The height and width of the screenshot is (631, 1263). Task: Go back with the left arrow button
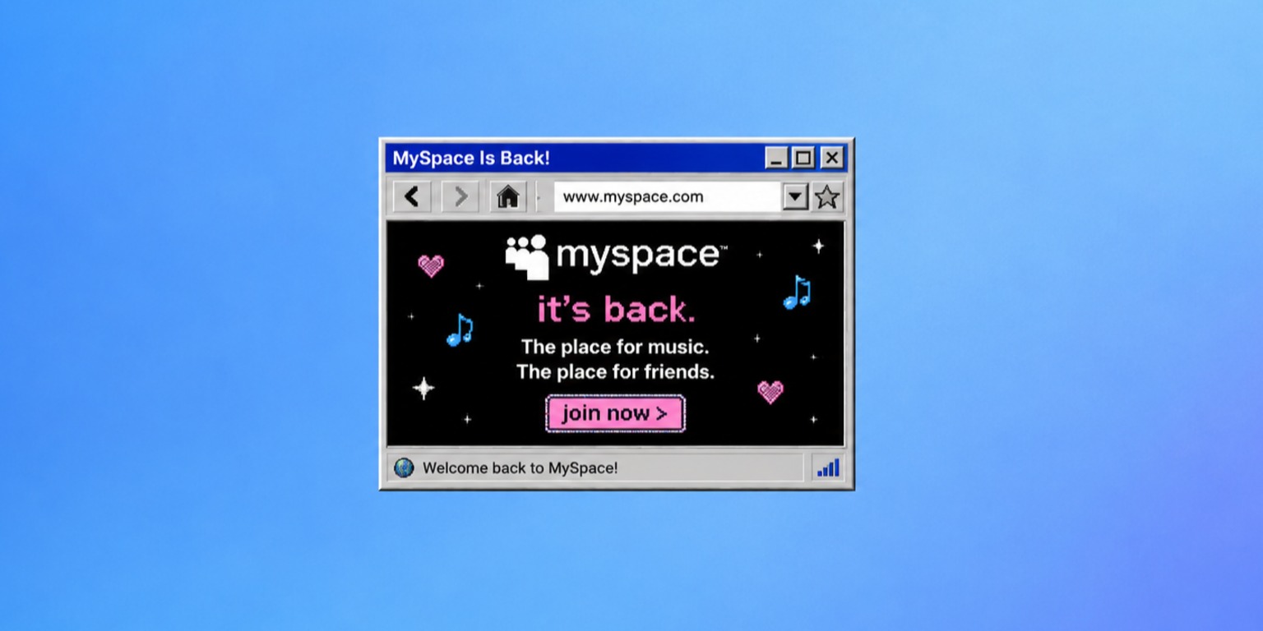(412, 197)
